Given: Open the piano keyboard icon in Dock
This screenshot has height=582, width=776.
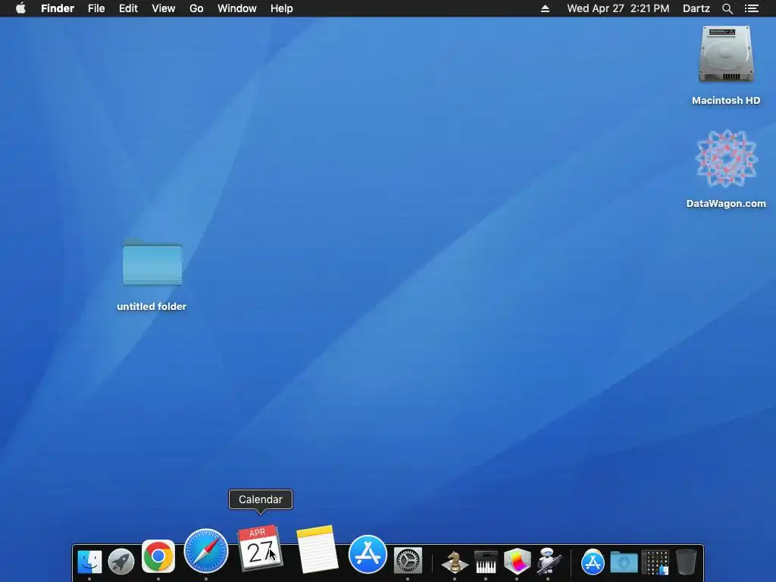Looking at the screenshot, I should click(486, 562).
